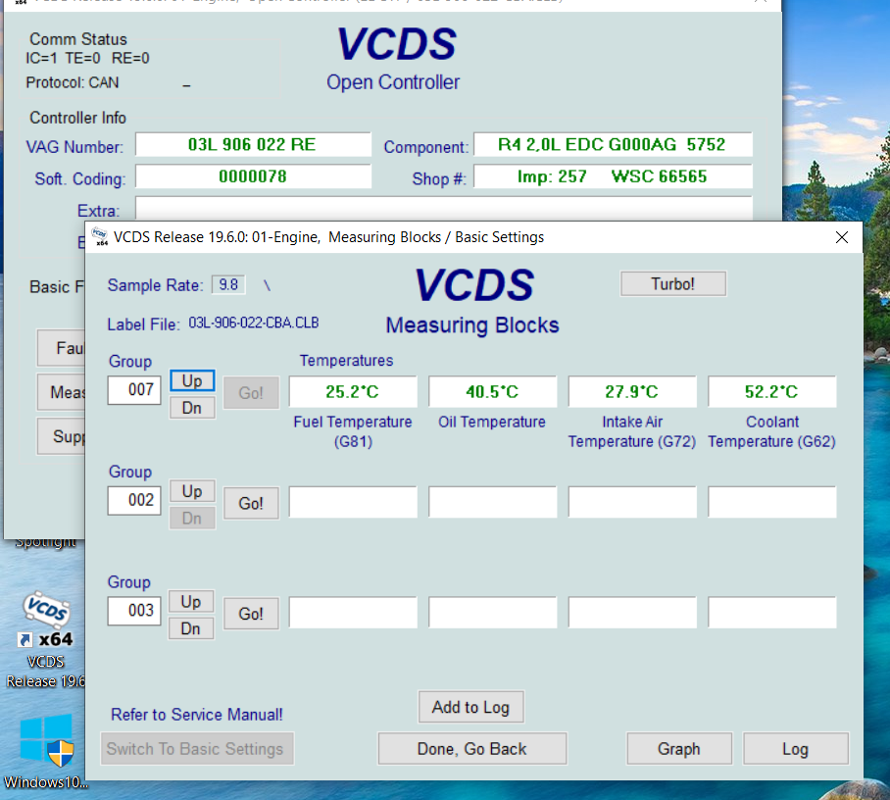Click Dn button for Group 007
Screen dimensions: 890x800
coord(192,408)
